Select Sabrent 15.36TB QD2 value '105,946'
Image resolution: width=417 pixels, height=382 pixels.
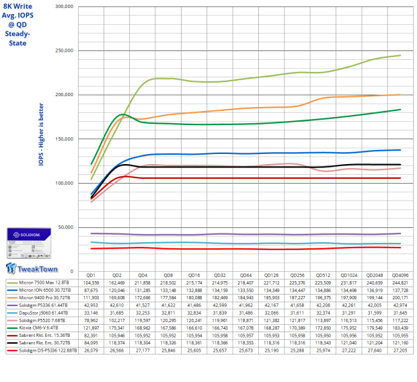[117, 336]
